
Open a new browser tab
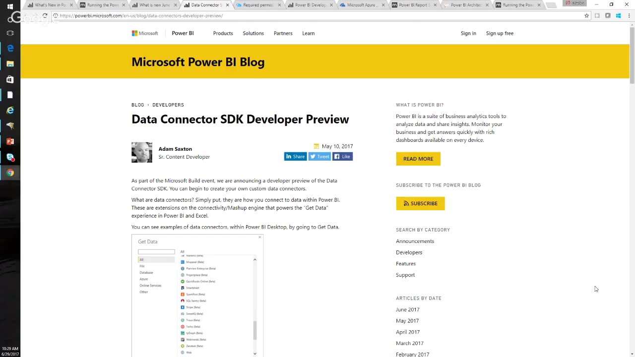pyautogui.click(x=551, y=5)
